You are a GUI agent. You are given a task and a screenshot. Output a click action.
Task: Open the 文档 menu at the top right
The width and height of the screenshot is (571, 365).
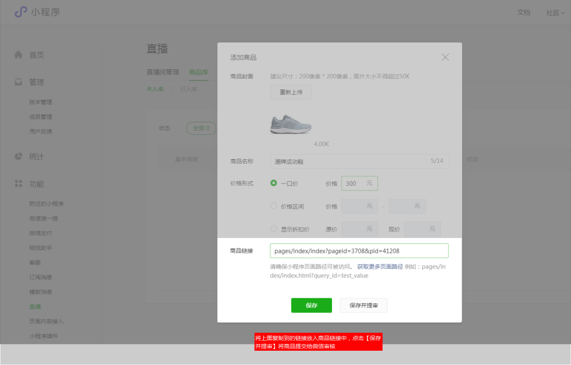tap(523, 12)
